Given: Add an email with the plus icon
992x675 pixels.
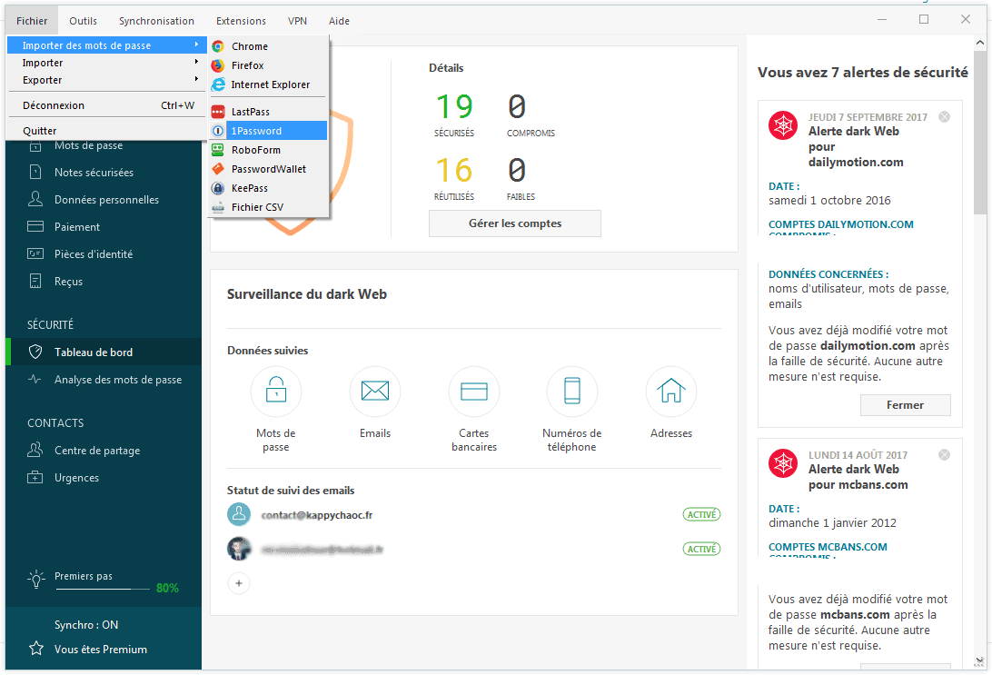Looking at the screenshot, I should click(x=239, y=583).
